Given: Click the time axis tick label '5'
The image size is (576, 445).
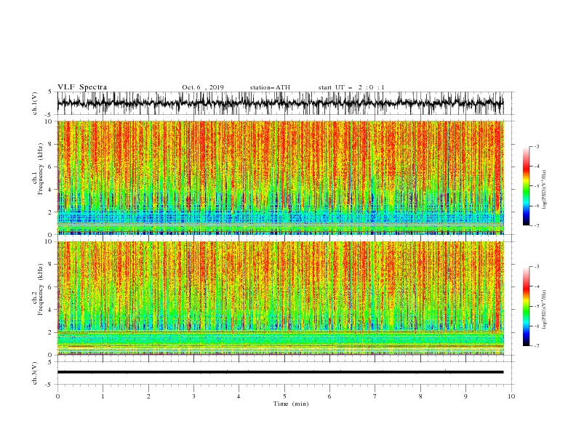Looking at the screenshot, I should [284, 396].
